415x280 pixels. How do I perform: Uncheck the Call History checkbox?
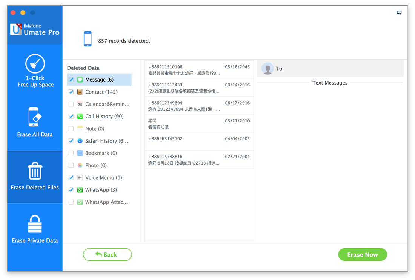coord(71,116)
